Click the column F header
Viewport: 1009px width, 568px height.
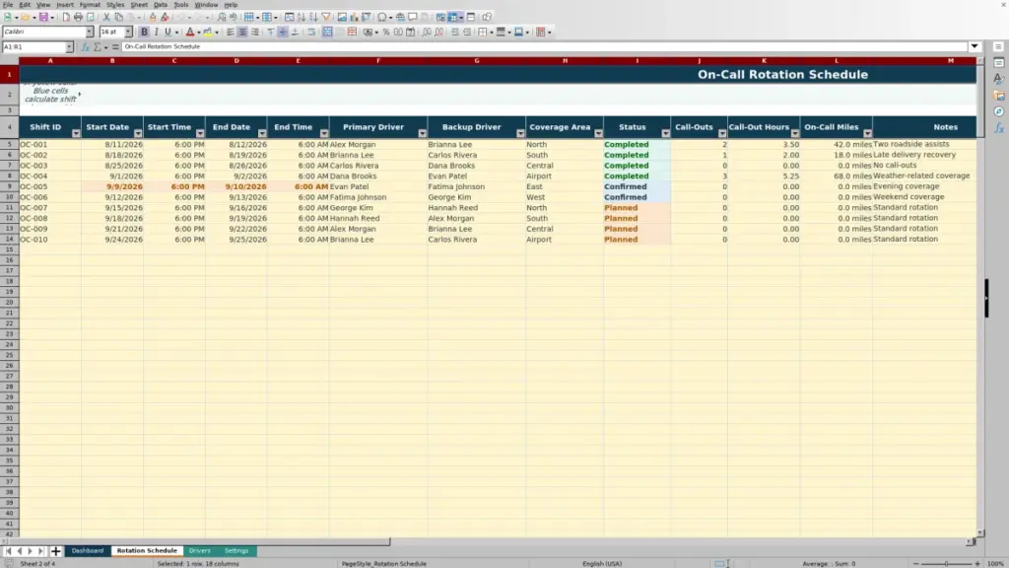click(378, 61)
